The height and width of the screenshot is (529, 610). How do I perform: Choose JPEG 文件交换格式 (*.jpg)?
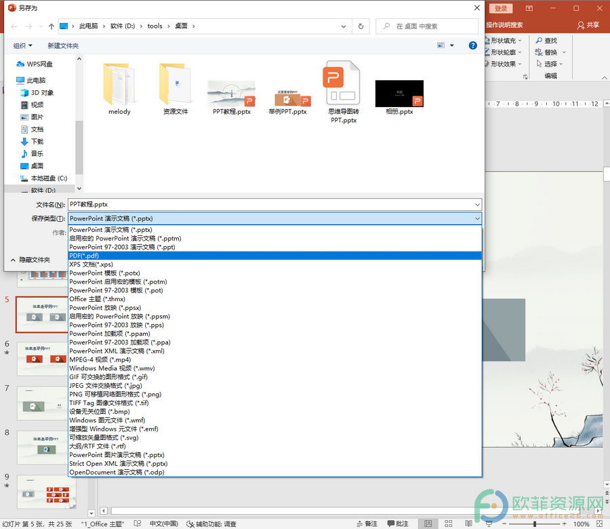(x=275, y=386)
